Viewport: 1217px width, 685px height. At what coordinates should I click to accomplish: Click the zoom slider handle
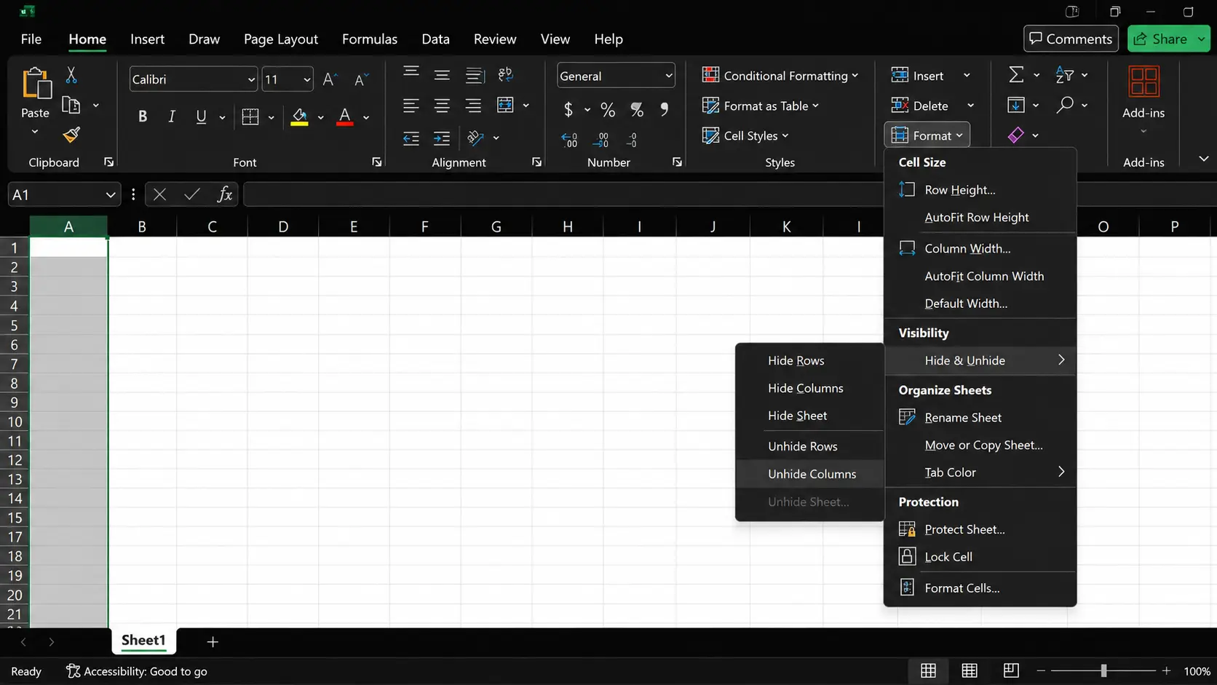1103,670
